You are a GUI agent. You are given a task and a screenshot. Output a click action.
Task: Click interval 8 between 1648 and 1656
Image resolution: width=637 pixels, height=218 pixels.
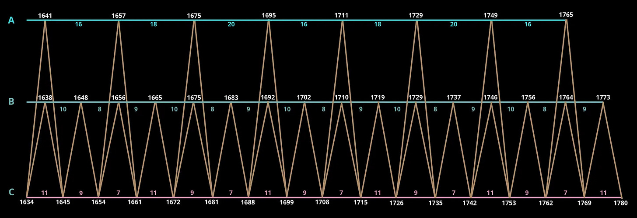[x=99, y=109]
